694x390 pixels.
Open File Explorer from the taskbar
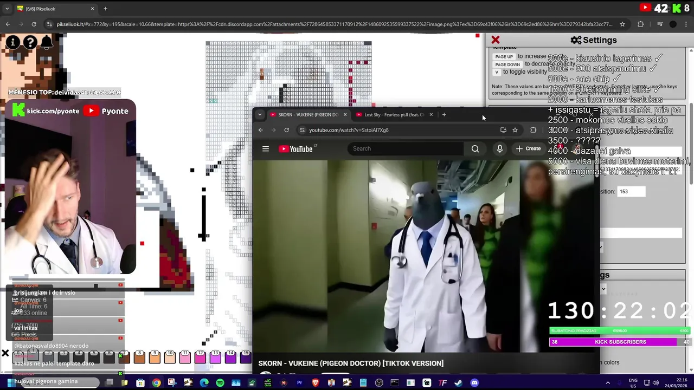click(x=124, y=383)
